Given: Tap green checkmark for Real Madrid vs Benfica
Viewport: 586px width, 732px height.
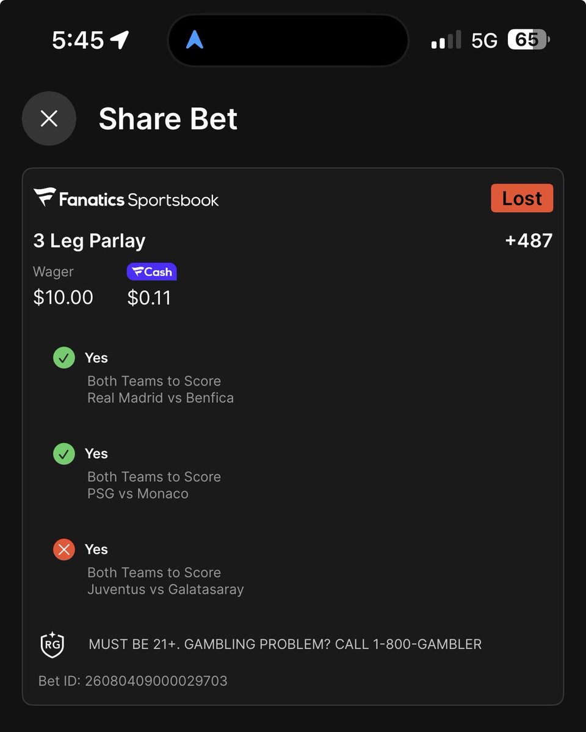Looking at the screenshot, I should (x=64, y=357).
